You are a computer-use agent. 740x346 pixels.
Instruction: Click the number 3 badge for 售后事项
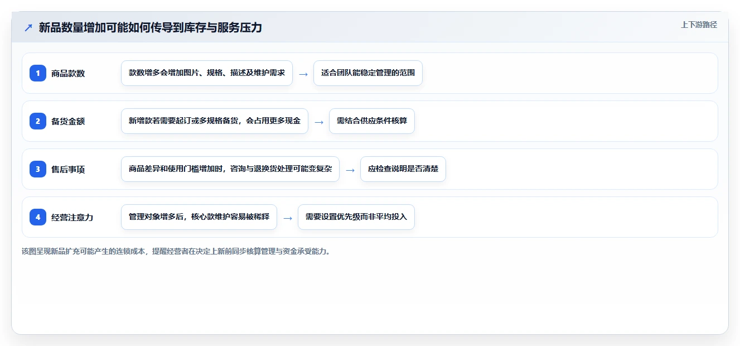[x=38, y=169]
